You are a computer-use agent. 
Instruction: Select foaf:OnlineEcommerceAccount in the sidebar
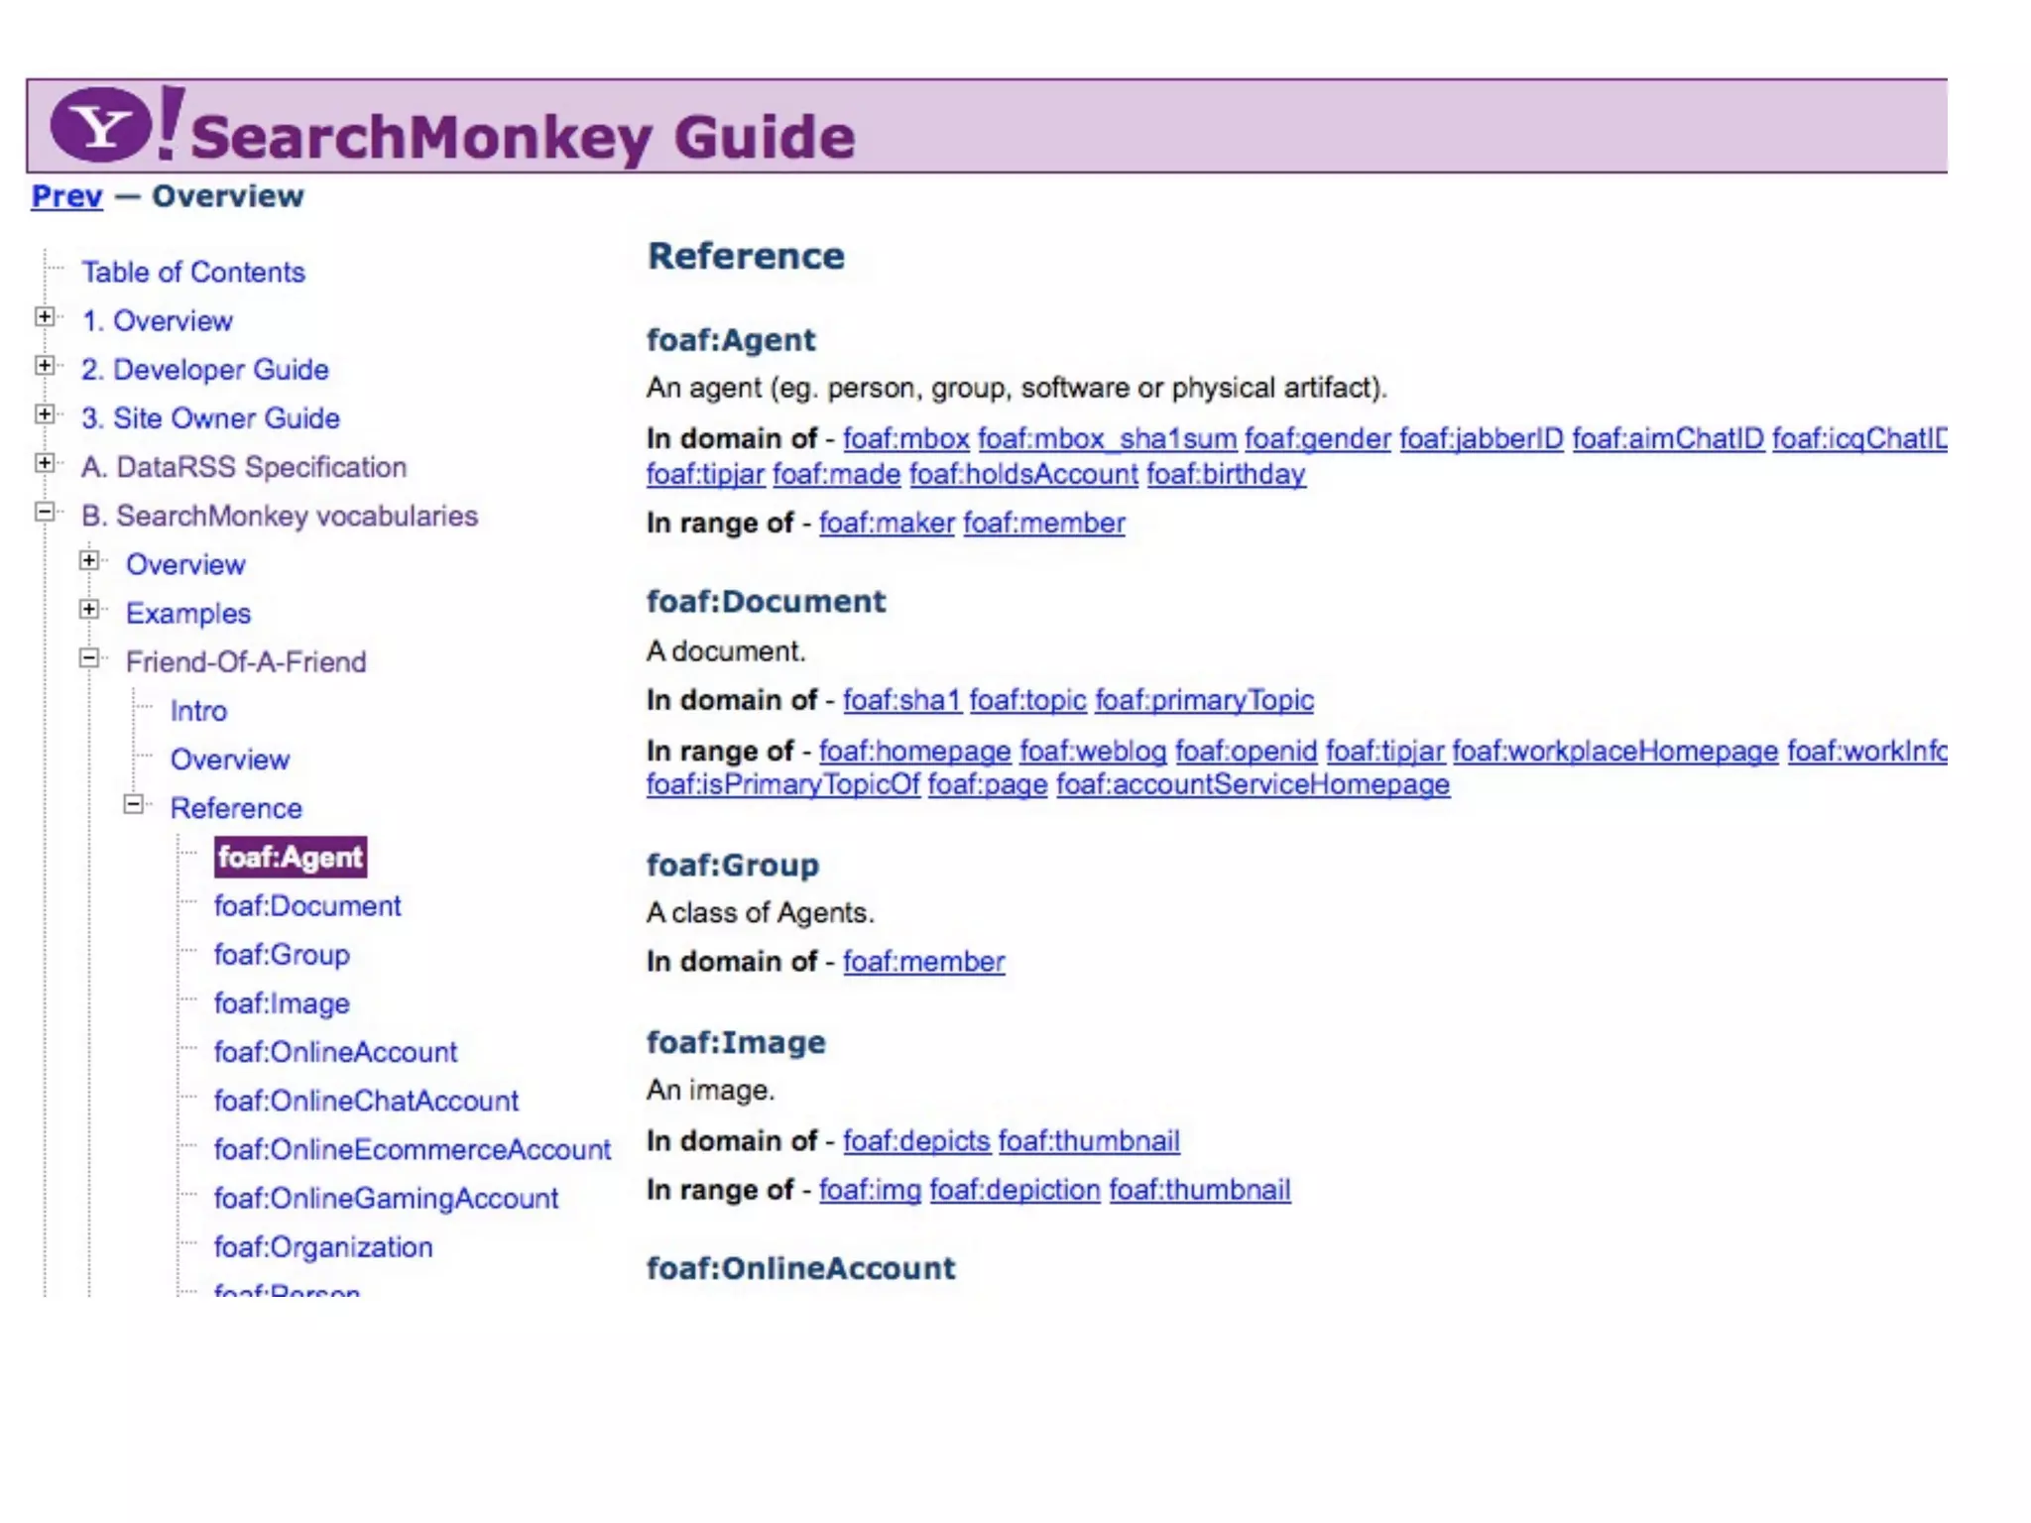(412, 1149)
